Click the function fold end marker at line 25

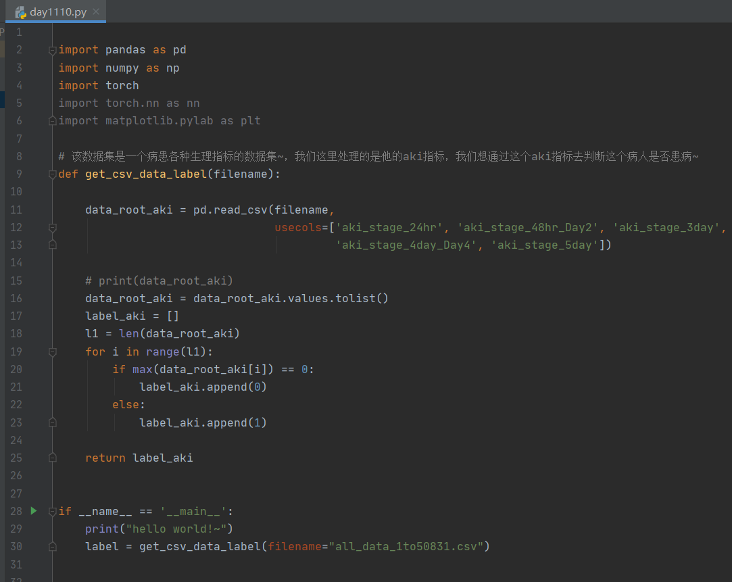tap(53, 458)
